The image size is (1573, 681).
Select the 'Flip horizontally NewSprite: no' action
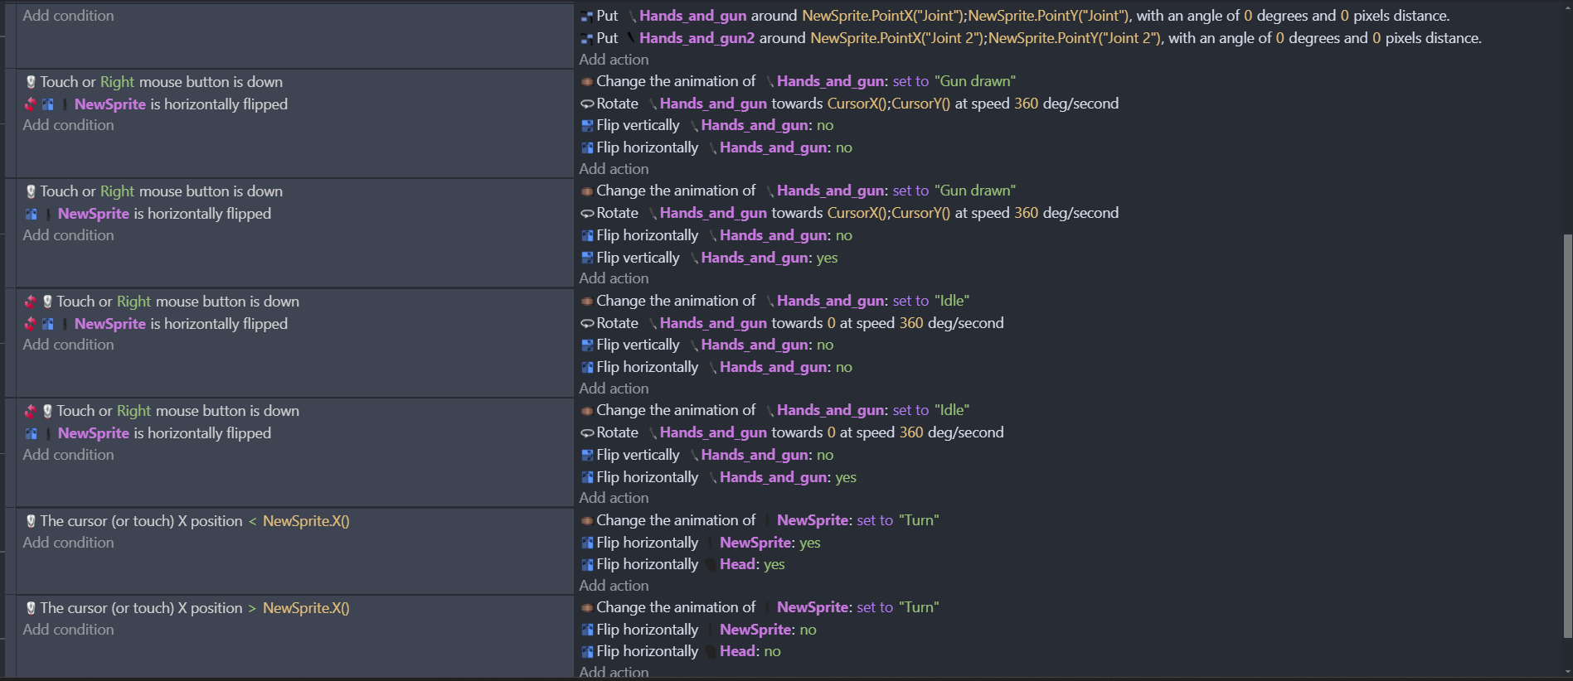click(x=698, y=630)
